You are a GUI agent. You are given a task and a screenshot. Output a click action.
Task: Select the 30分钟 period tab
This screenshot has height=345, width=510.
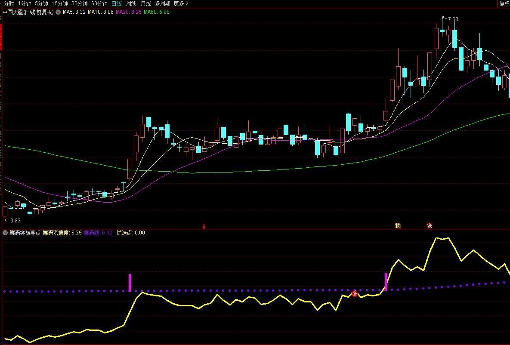pos(79,3)
